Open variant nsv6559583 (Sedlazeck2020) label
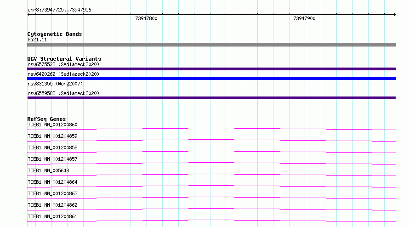 tap(63, 93)
